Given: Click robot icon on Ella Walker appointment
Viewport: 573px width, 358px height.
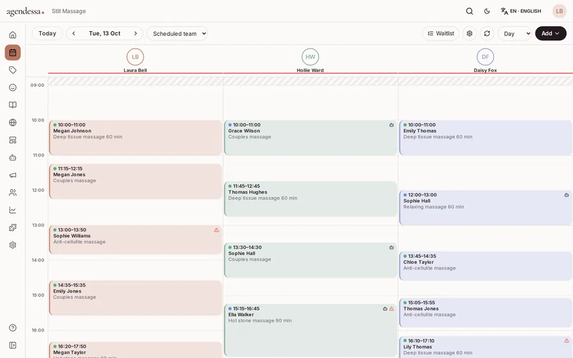Looking at the screenshot, I should click(385, 309).
